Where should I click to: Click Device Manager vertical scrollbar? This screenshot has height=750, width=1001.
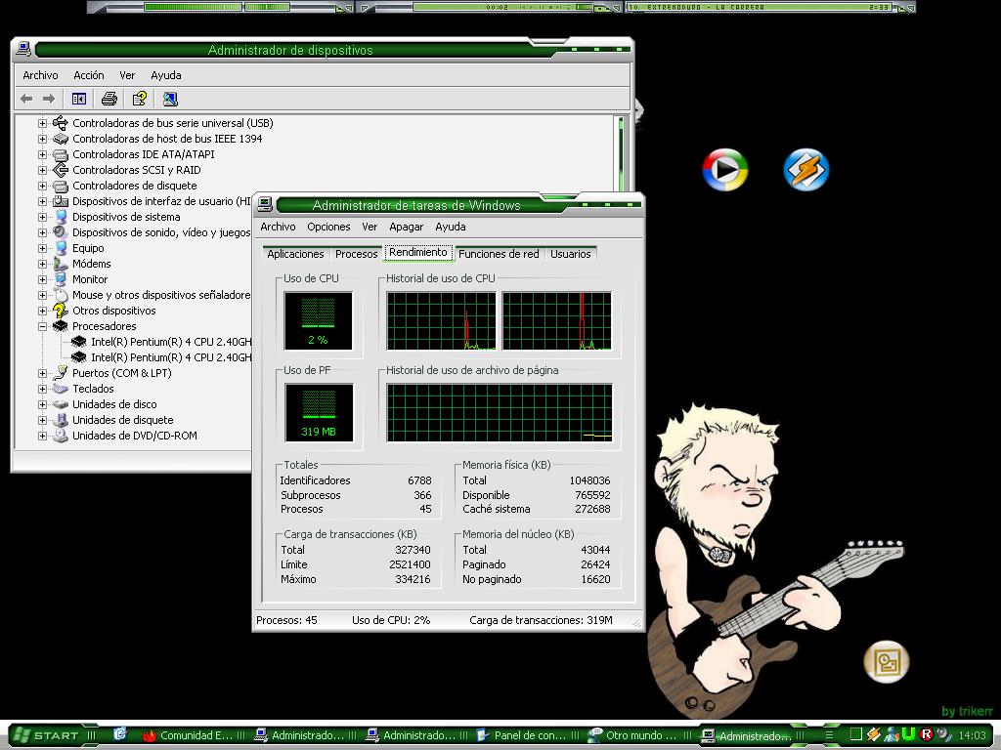pos(621,153)
